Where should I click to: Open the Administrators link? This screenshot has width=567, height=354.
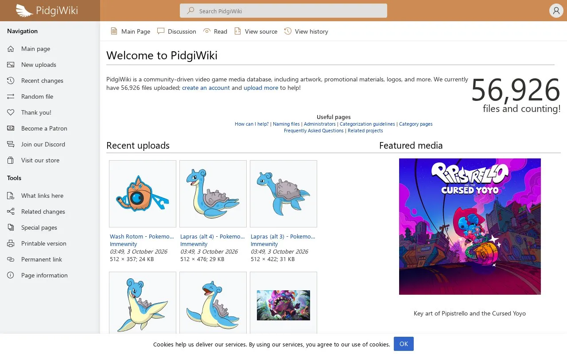320,124
